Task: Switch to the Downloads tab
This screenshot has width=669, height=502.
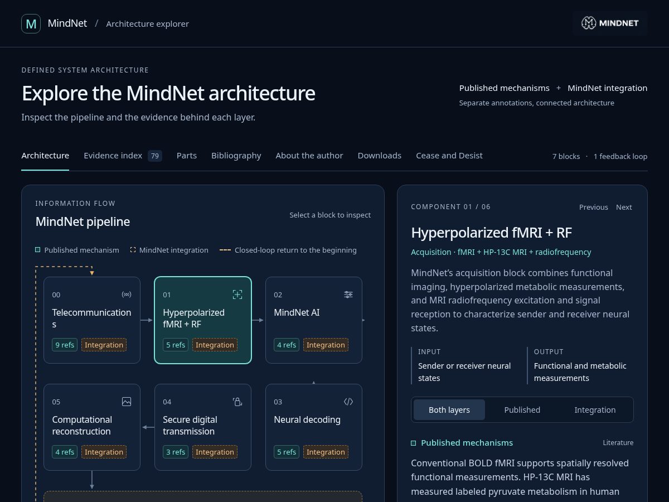Action: click(380, 156)
